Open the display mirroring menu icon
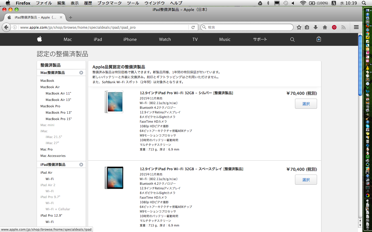The image size is (372, 232). click(277, 3)
